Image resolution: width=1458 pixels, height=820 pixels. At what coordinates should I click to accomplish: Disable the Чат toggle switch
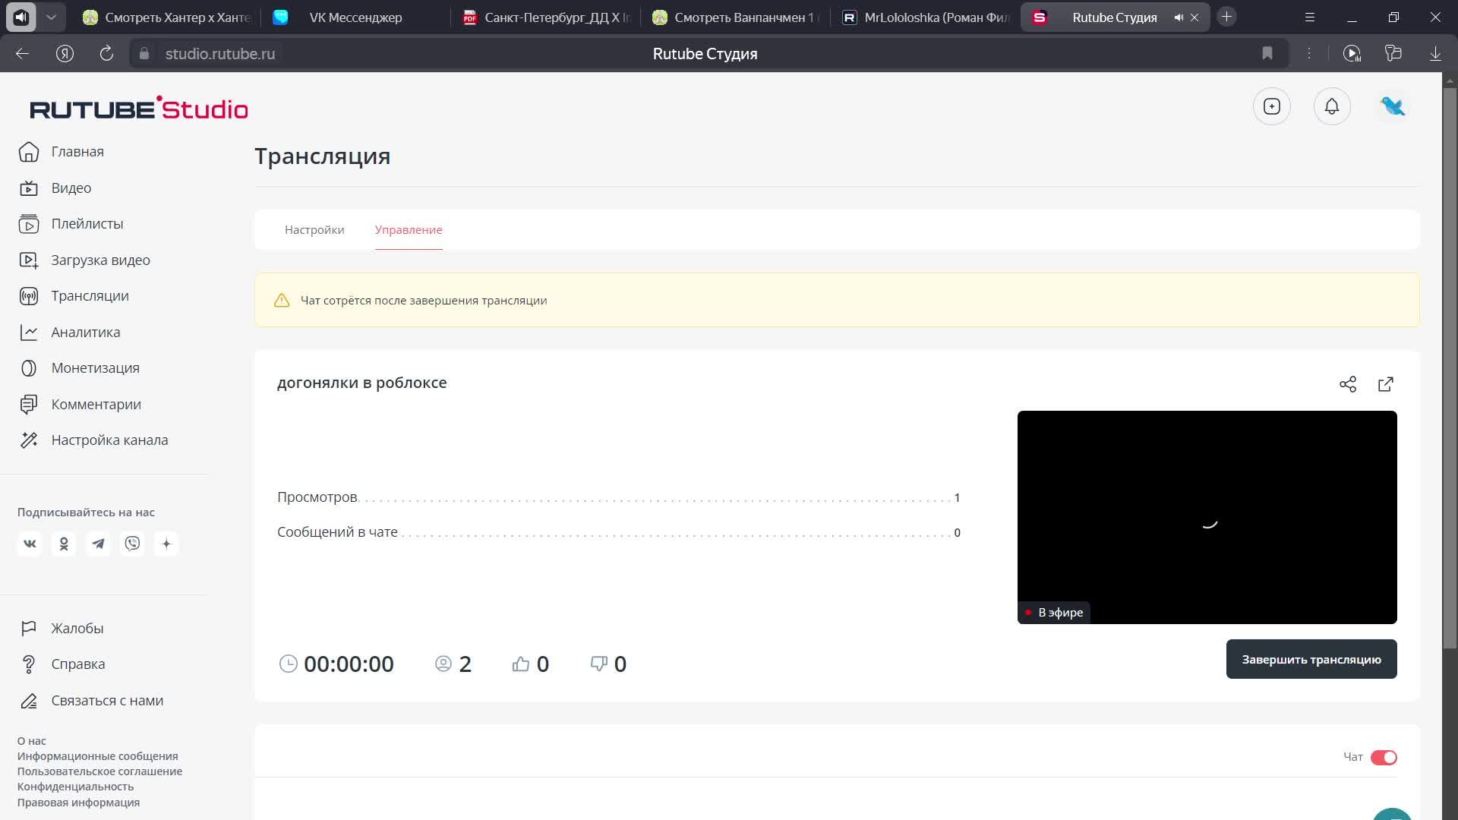pos(1383,757)
